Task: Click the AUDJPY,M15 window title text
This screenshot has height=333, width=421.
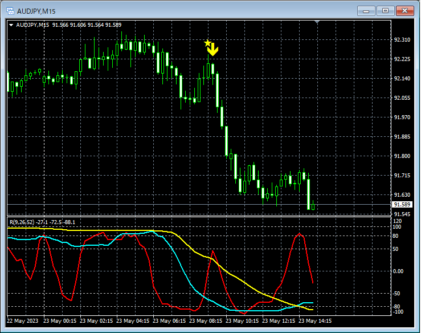Action: tap(36, 11)
